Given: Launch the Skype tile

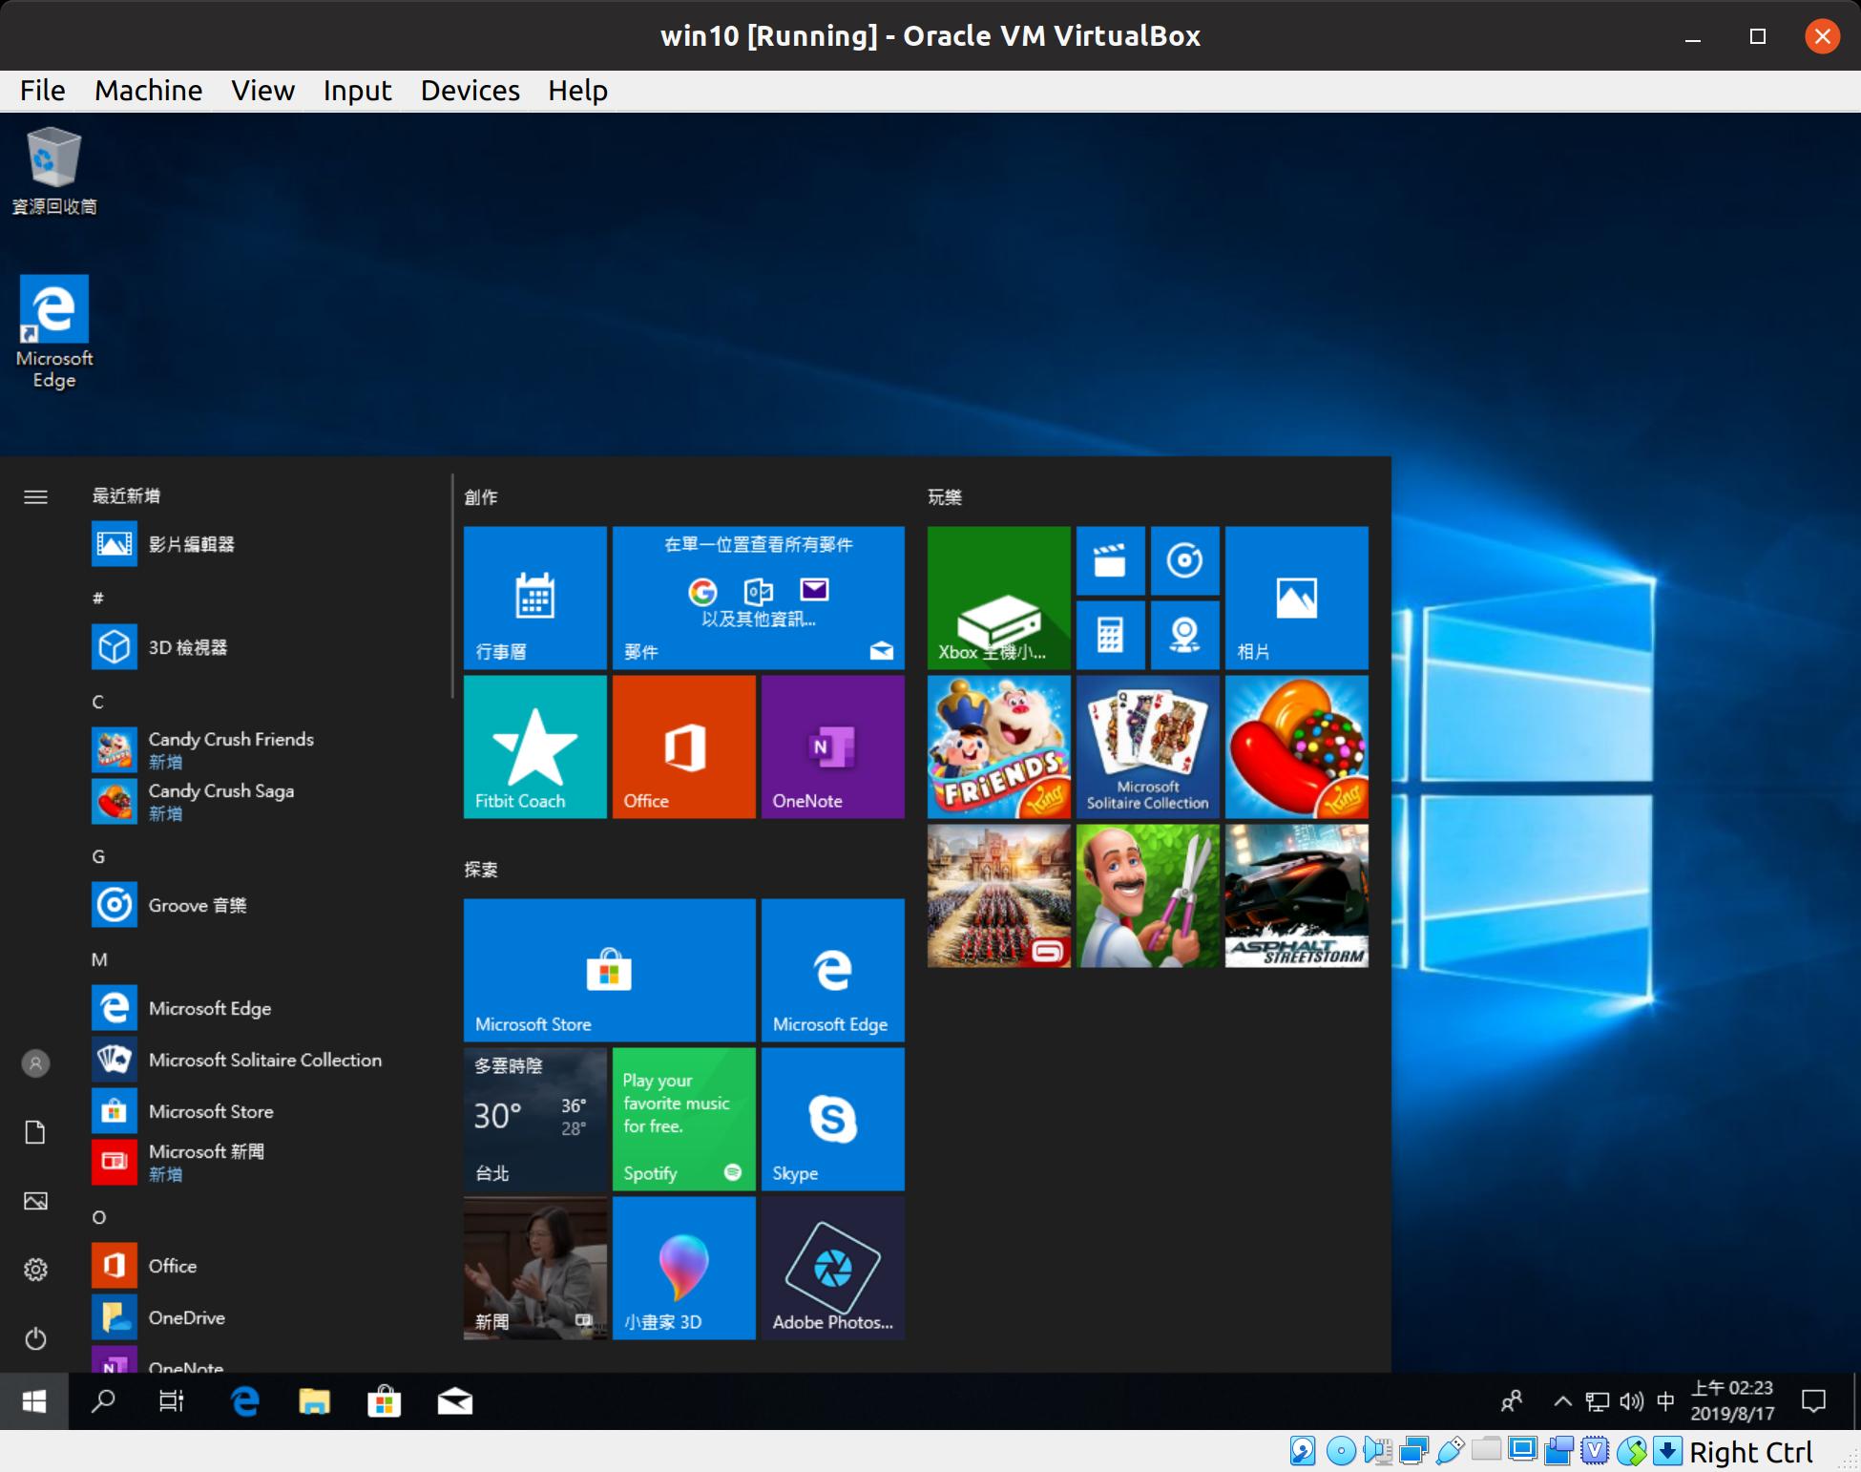Looking at the screenshot, I should click(x=832, y=1119).
